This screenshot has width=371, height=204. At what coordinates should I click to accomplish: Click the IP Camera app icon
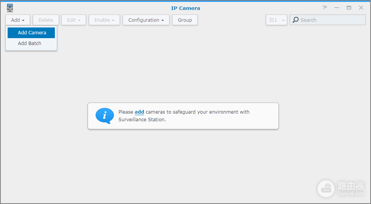(x=10, y=8)
